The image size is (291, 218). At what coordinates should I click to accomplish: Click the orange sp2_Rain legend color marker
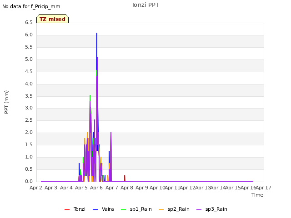click(161, 210)
